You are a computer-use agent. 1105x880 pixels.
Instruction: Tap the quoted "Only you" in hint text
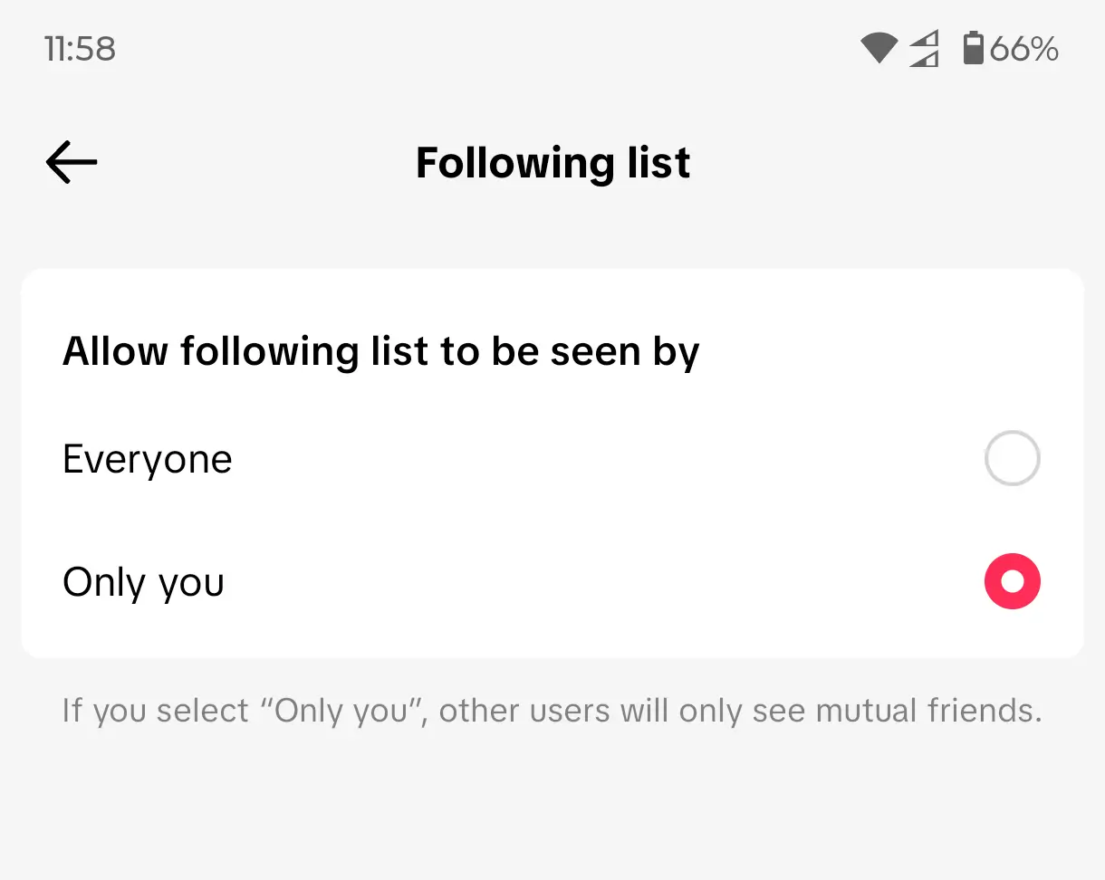coord(342,711)
